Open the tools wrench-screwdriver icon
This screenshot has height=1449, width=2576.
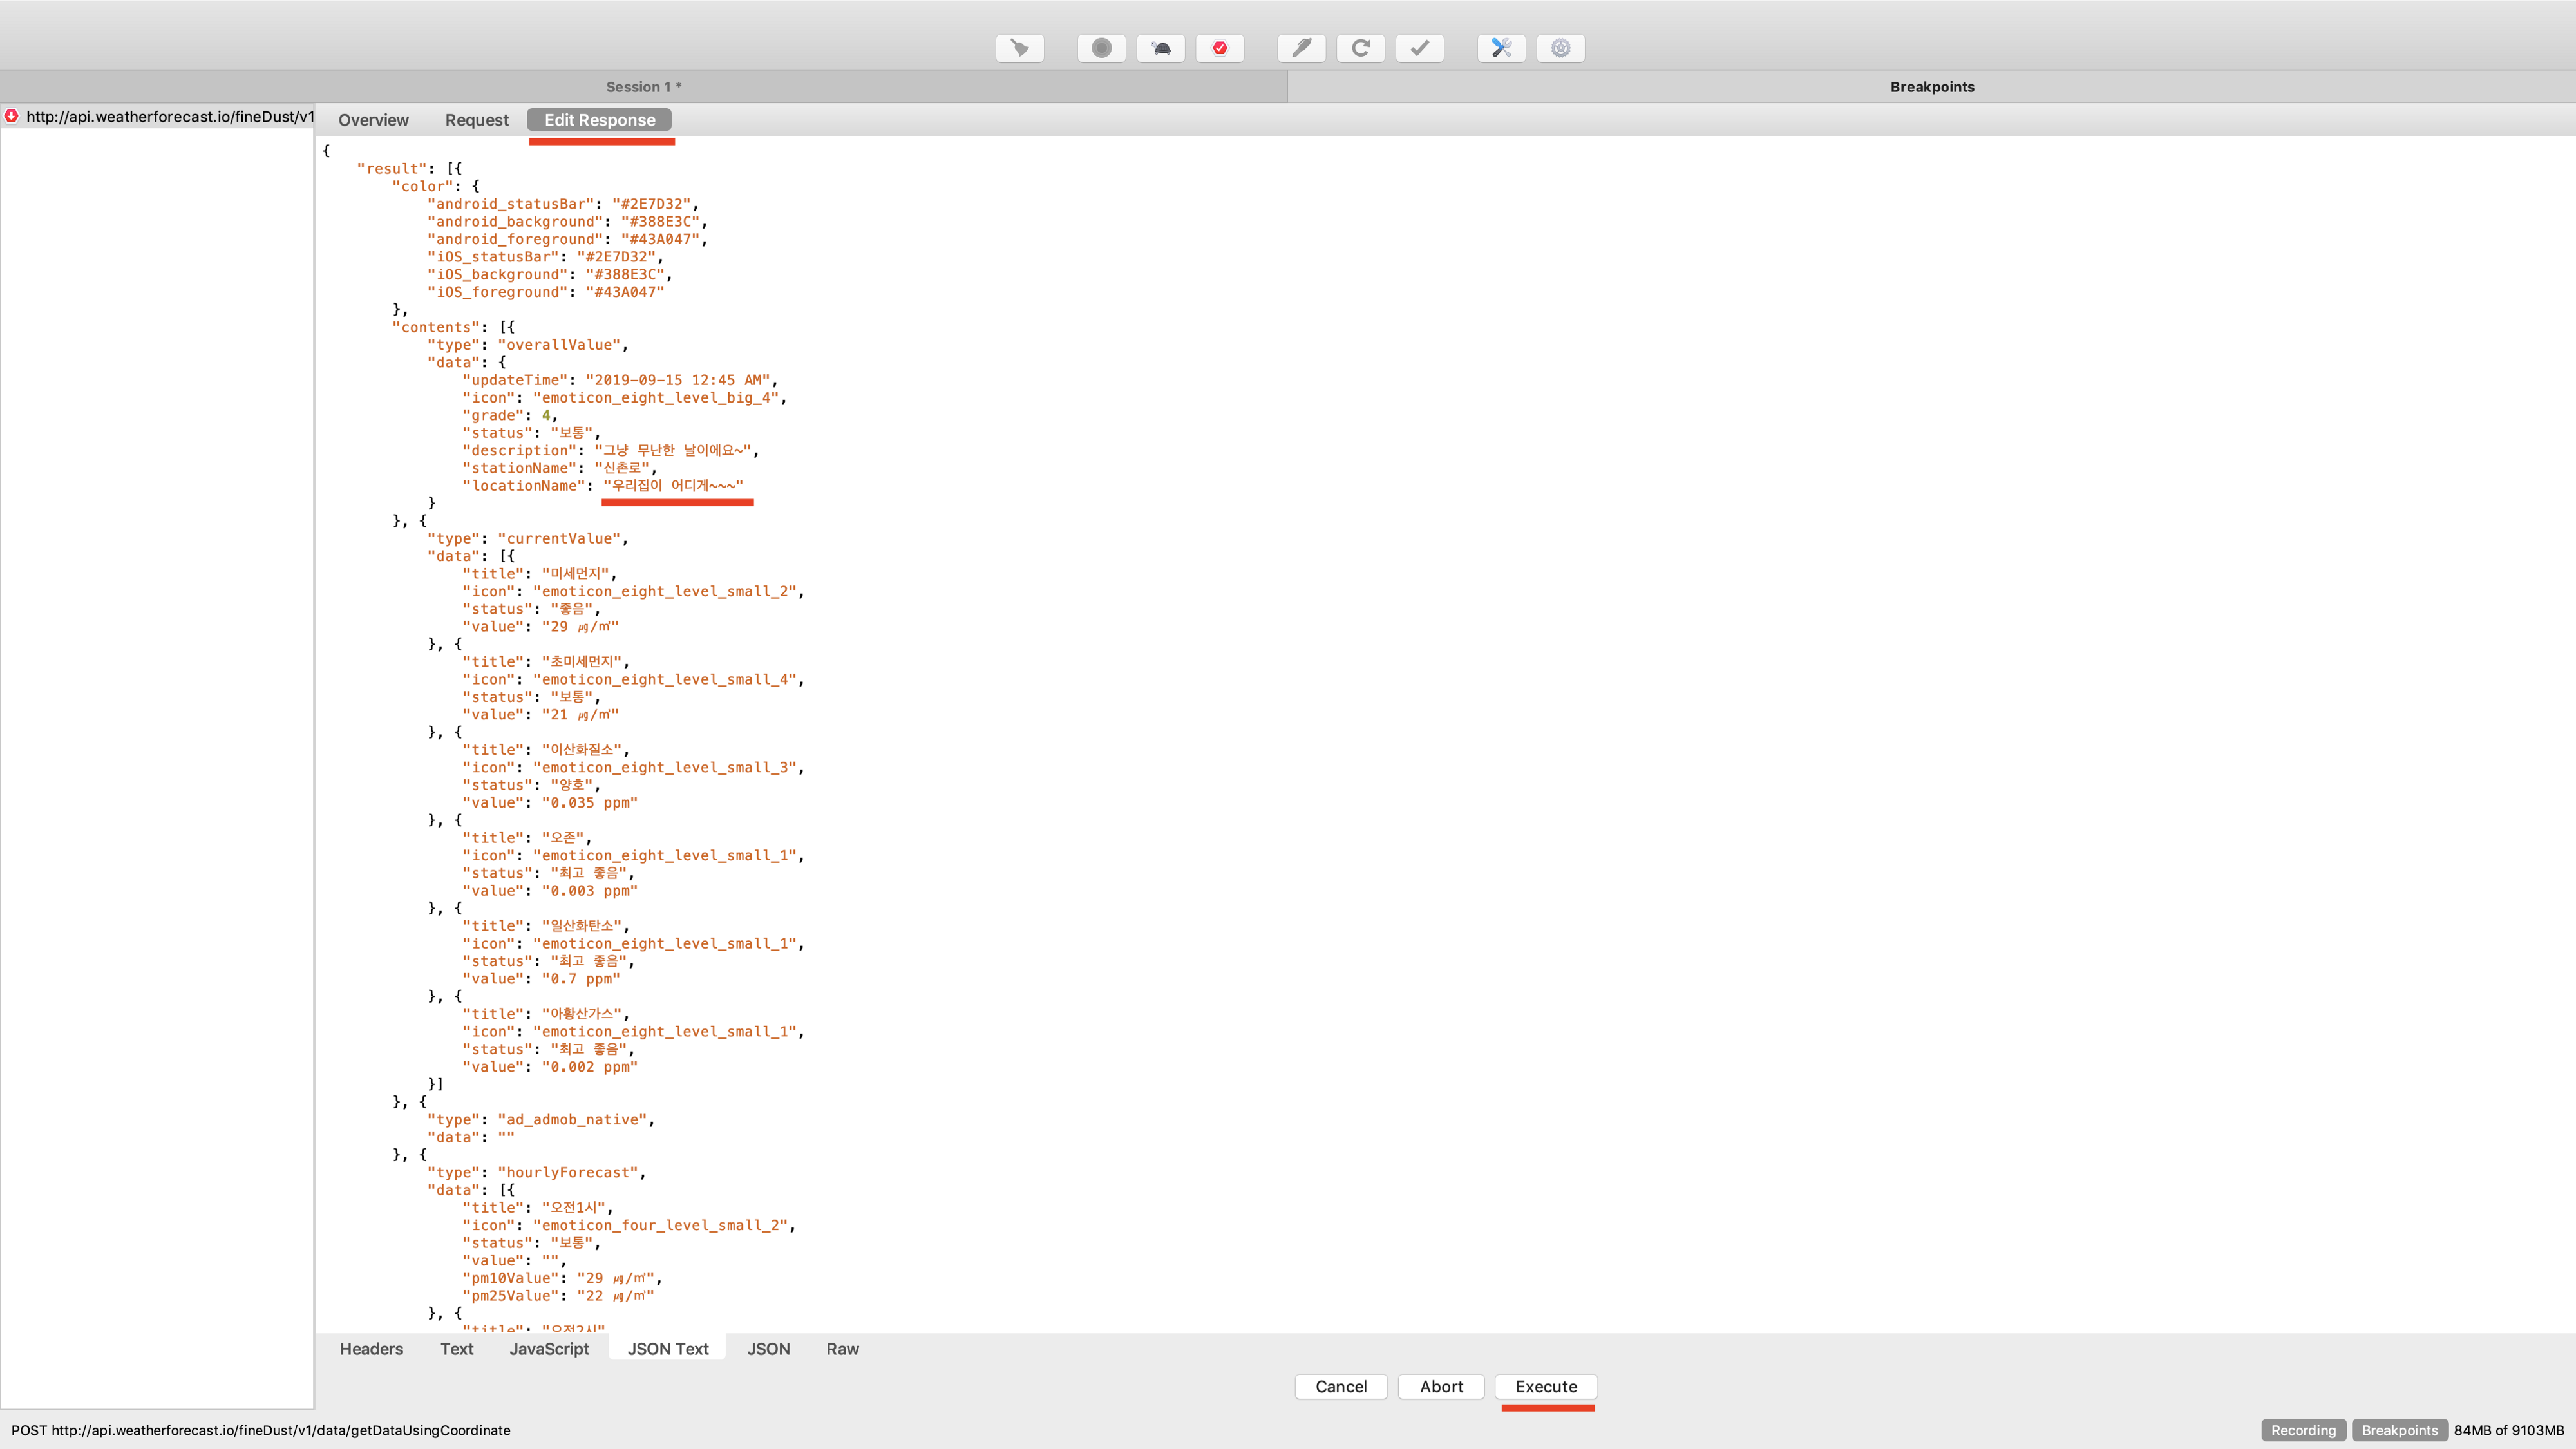click(x=1501, y=48)
